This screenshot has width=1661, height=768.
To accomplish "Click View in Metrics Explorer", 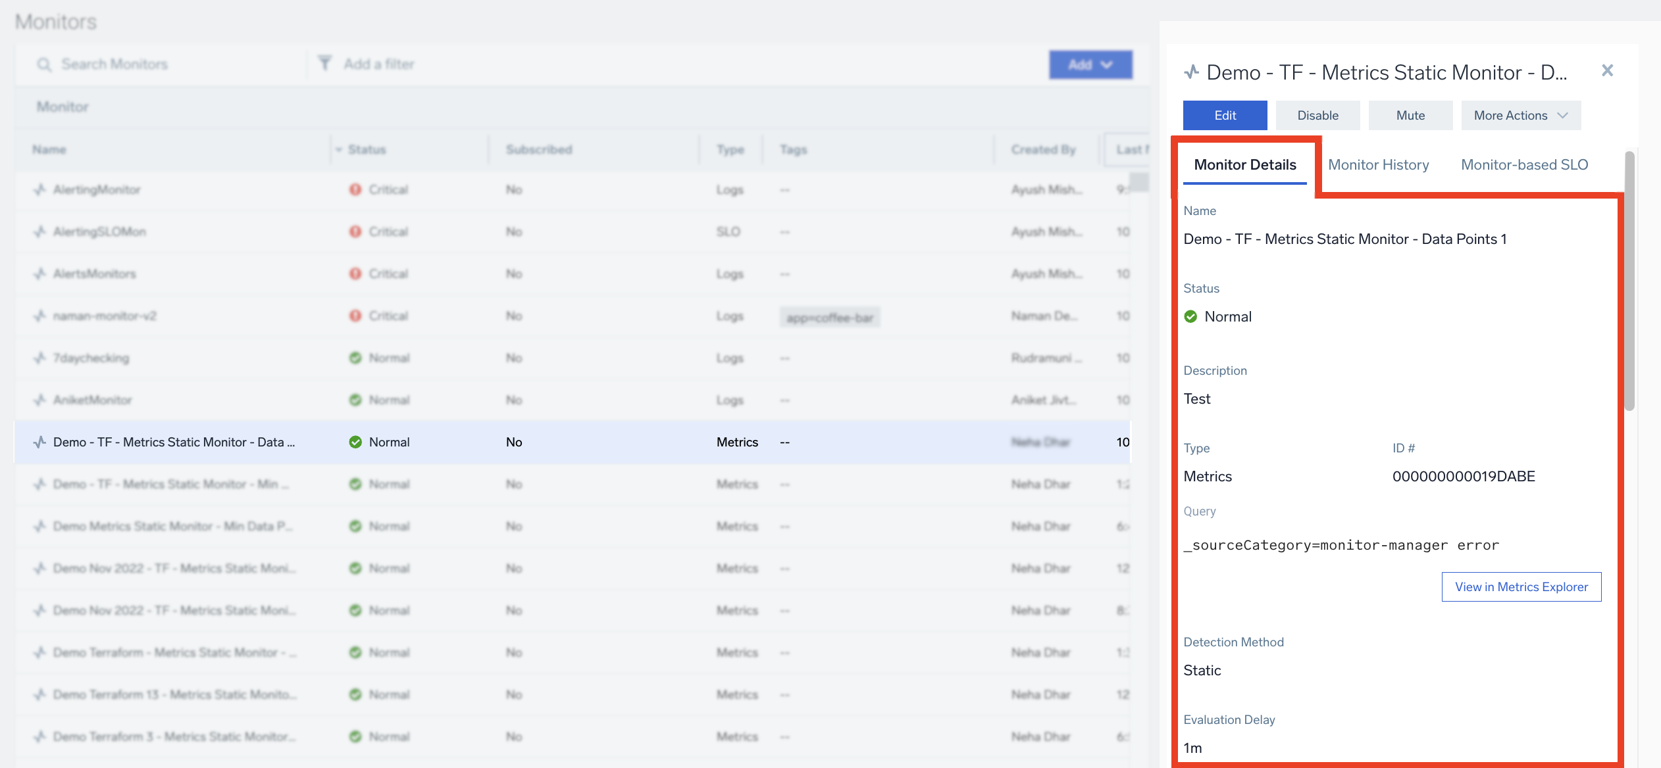I will 1521,587.
